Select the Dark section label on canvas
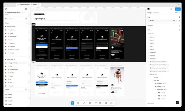Screen dimensions: 185x111 tap(34, 24)
